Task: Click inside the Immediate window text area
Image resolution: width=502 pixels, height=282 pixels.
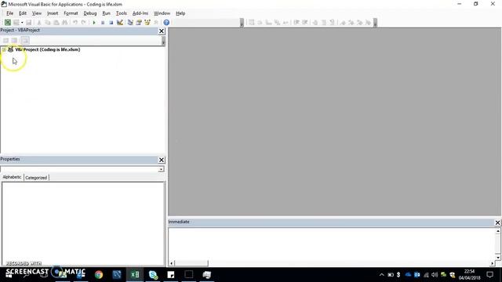Action: pyautogui.click(x=331, y=244)
